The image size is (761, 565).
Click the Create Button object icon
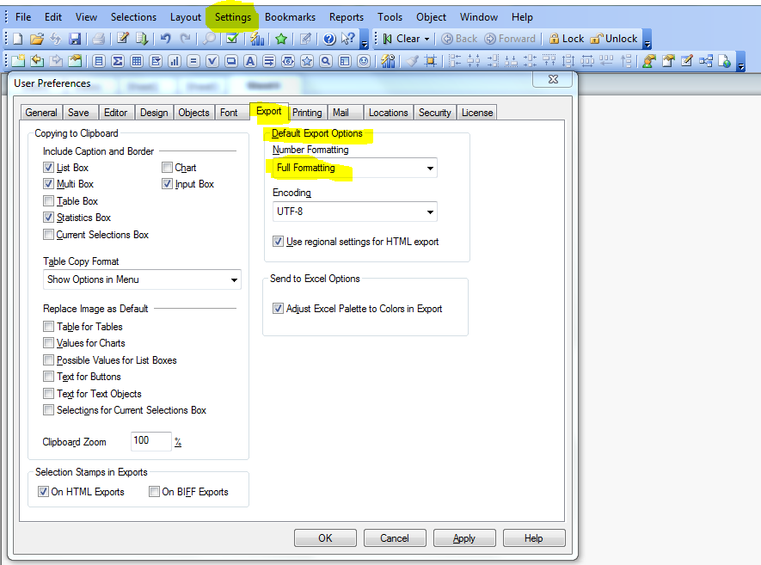click(231, 61)
